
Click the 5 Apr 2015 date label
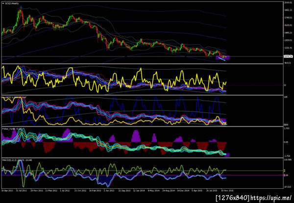click(197, 190)
